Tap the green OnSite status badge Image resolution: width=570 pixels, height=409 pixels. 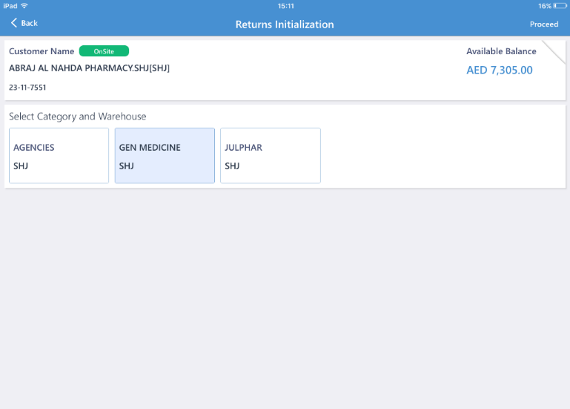(x=104, y=51)
